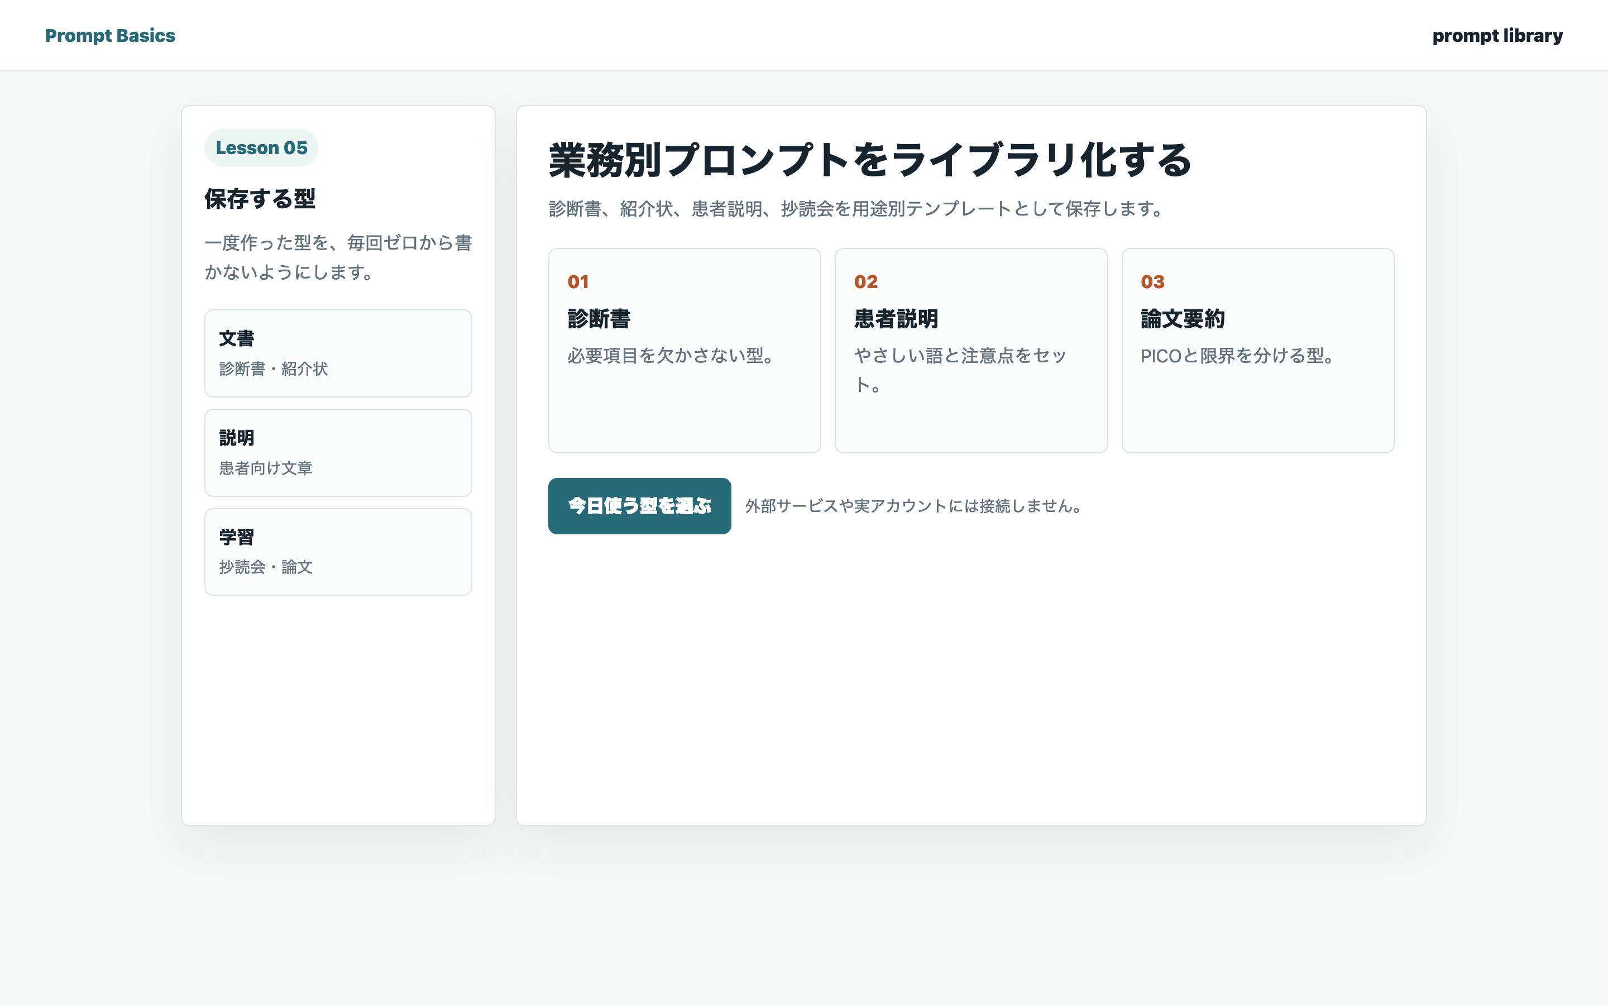The height and width of the screenshot is (1005, 1608).
Task: Click the 今日使う型を選ぶ button
Action: click(x=639, y=506)
